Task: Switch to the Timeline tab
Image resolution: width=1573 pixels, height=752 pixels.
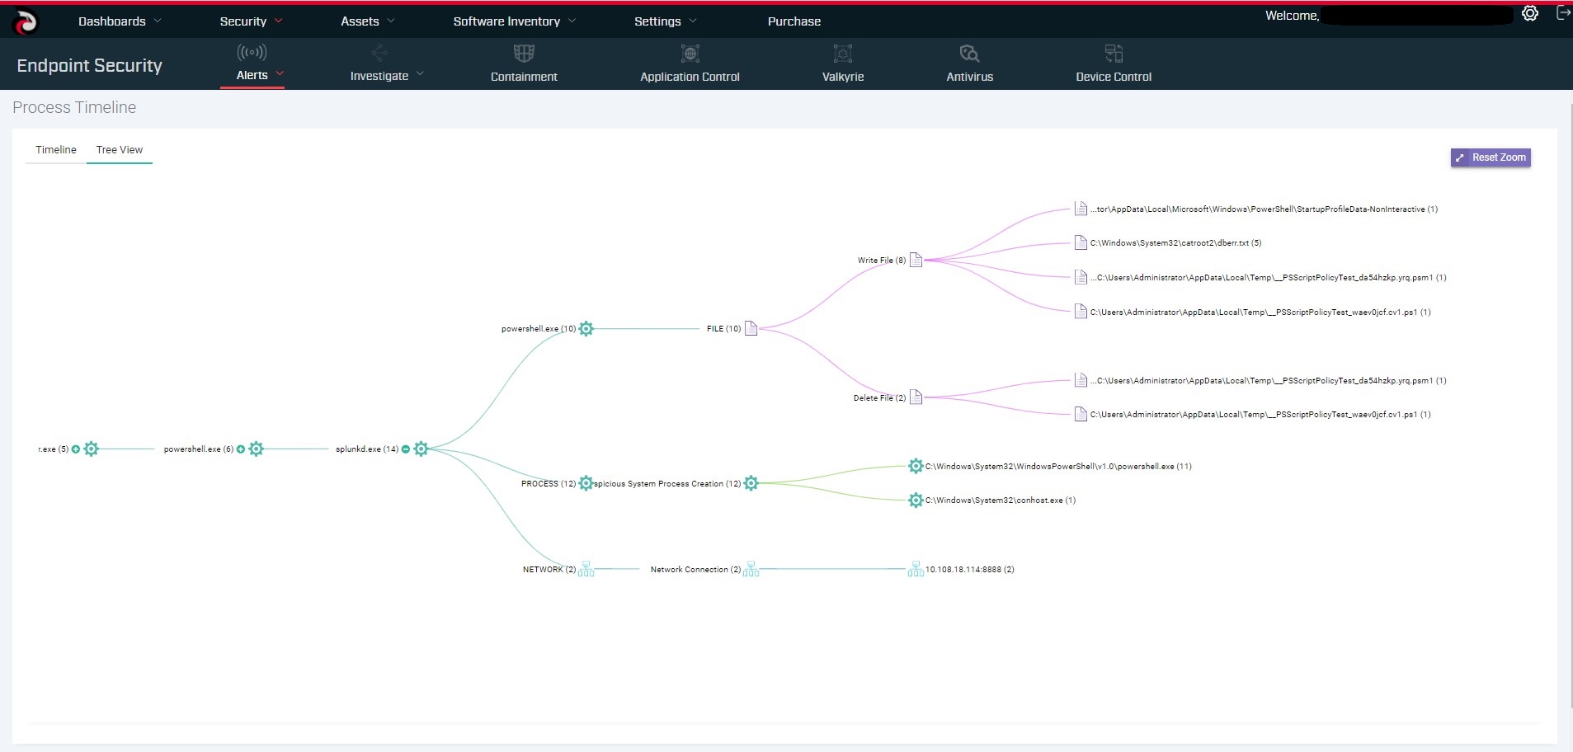Action: point(56,150)
